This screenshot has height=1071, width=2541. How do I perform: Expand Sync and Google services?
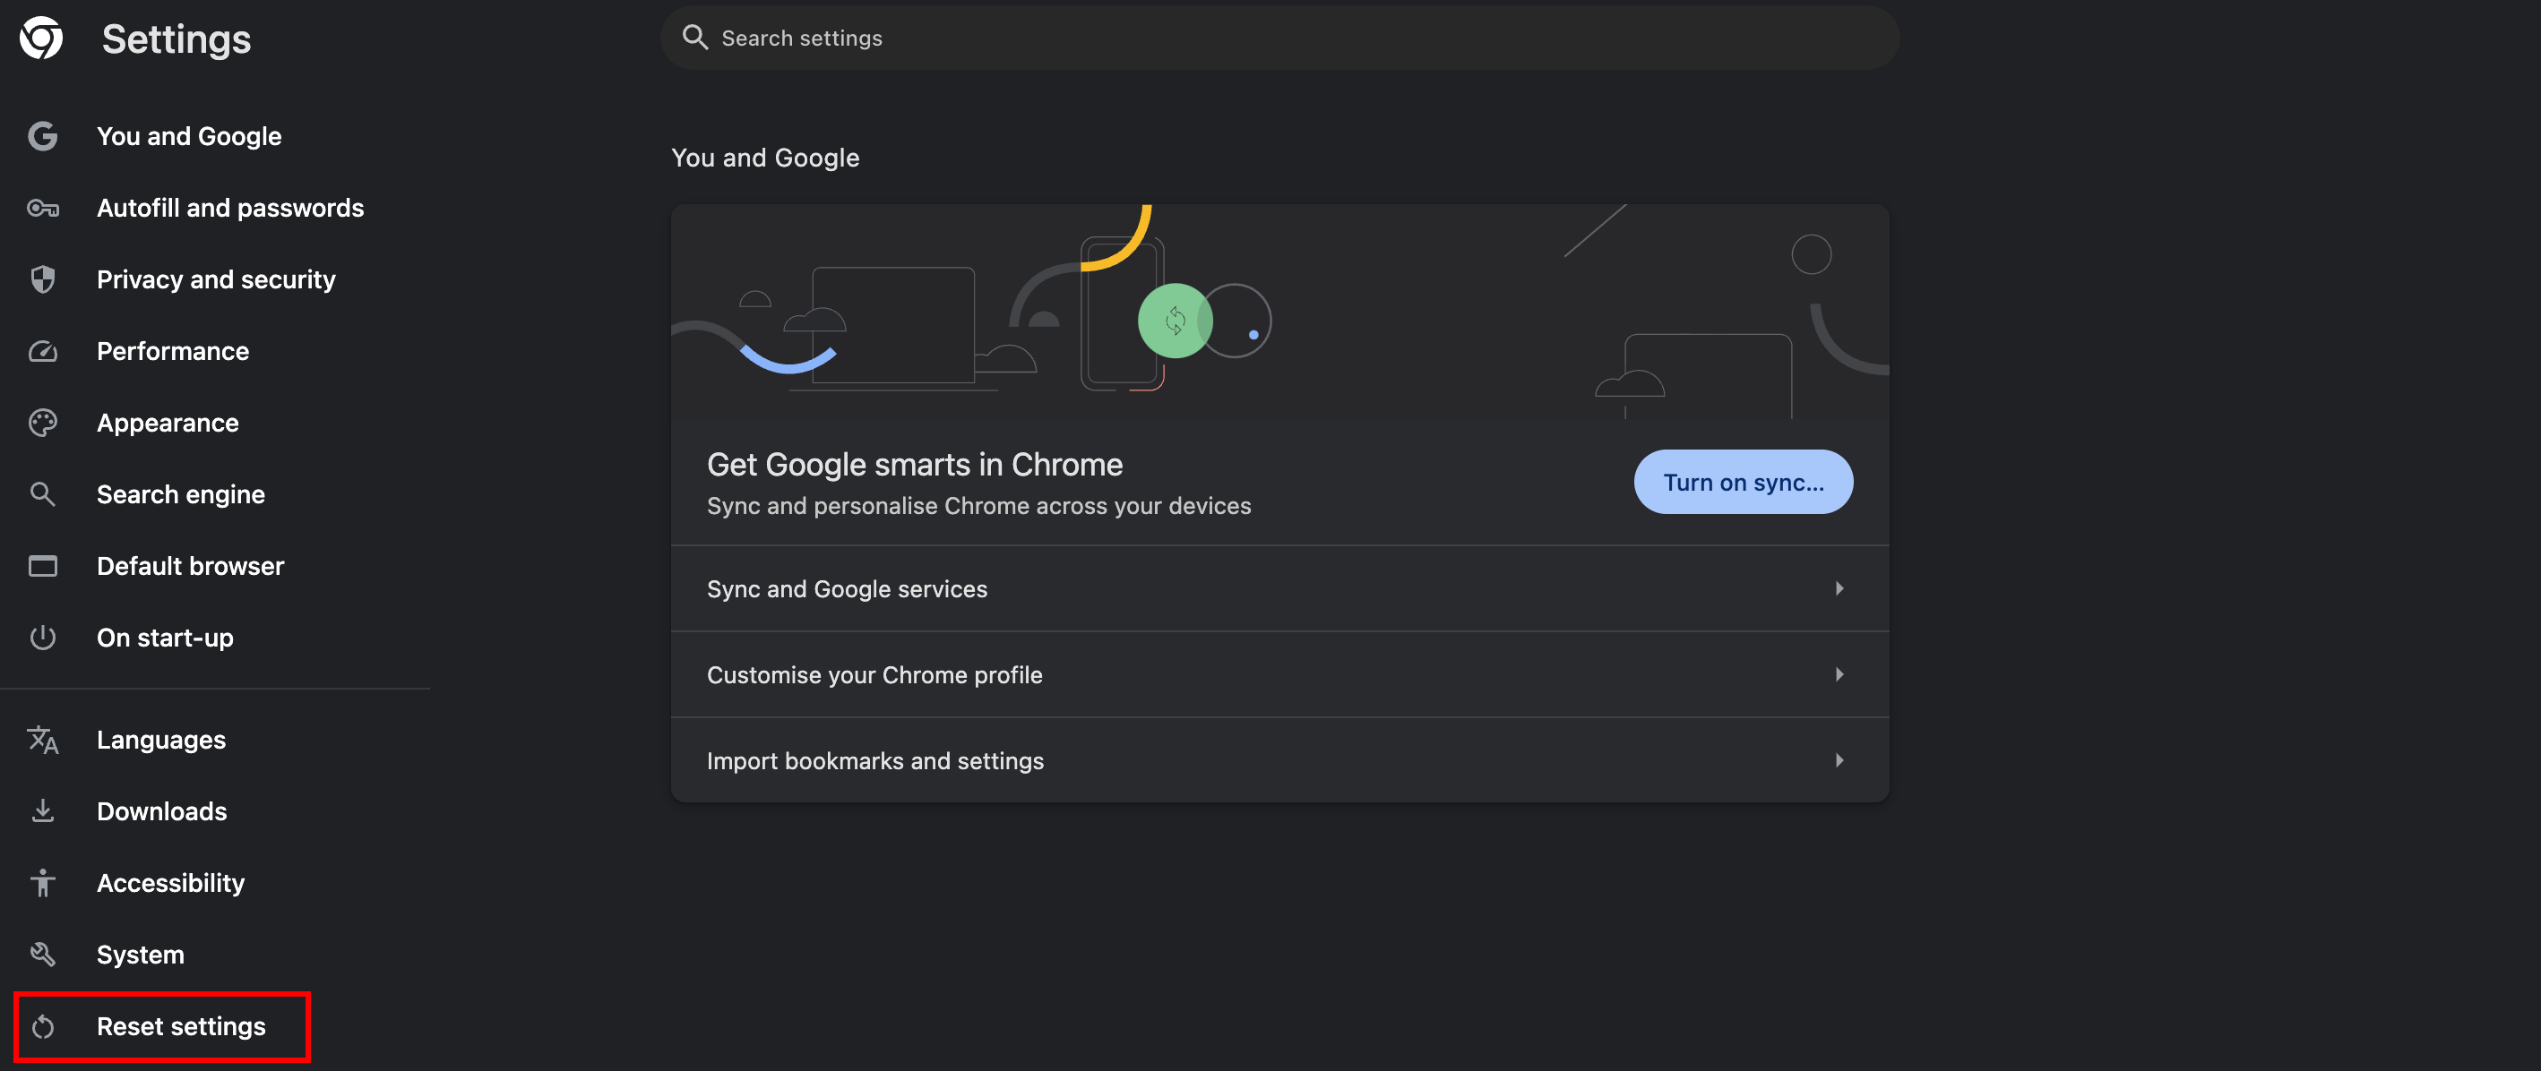(x=1279, y=587)
